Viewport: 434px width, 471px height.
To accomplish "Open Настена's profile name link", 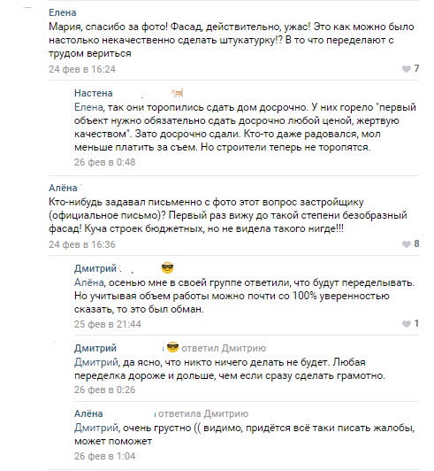I will click(94, 93).
